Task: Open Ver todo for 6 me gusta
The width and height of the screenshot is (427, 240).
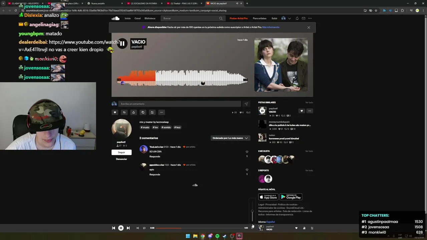Action: 309,151
